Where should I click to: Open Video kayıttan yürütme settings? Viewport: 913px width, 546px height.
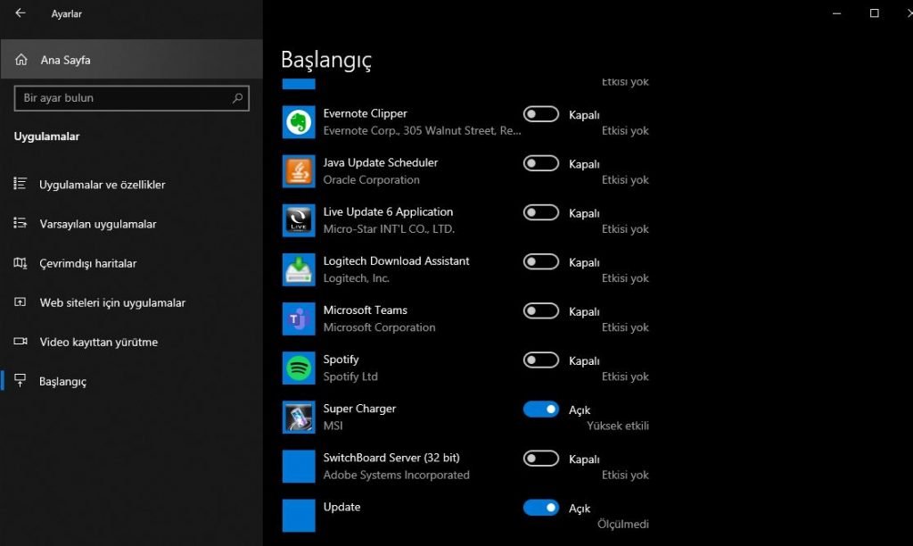[x=98, y=342]
